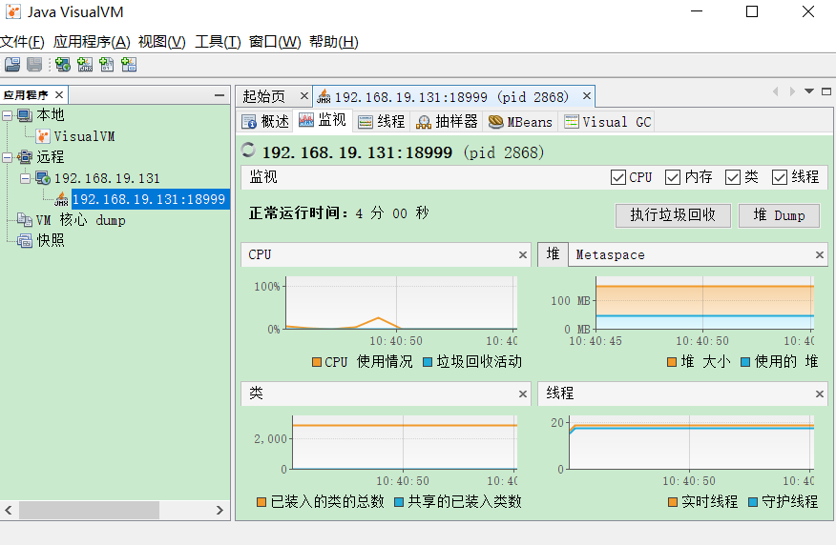Screen dimensions: 836x545
Task: Close the 线程 chart panel
Action: tap(820, 394)
